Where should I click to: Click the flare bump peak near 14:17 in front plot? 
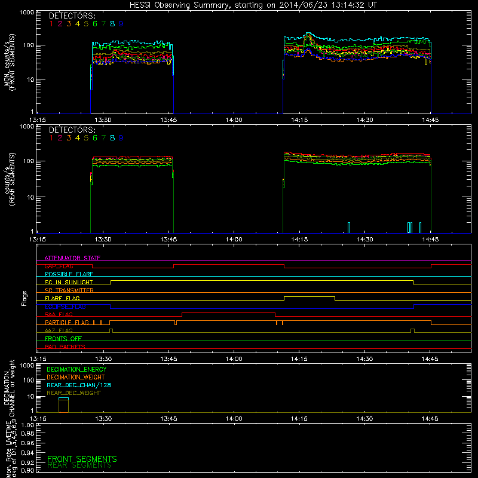click(308, 34)
